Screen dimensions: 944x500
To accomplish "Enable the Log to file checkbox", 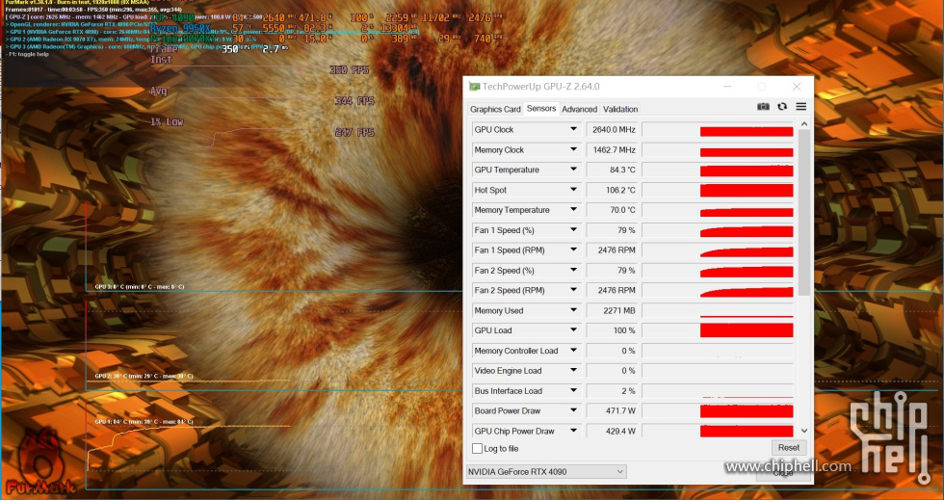I will [x=478, y=448].
